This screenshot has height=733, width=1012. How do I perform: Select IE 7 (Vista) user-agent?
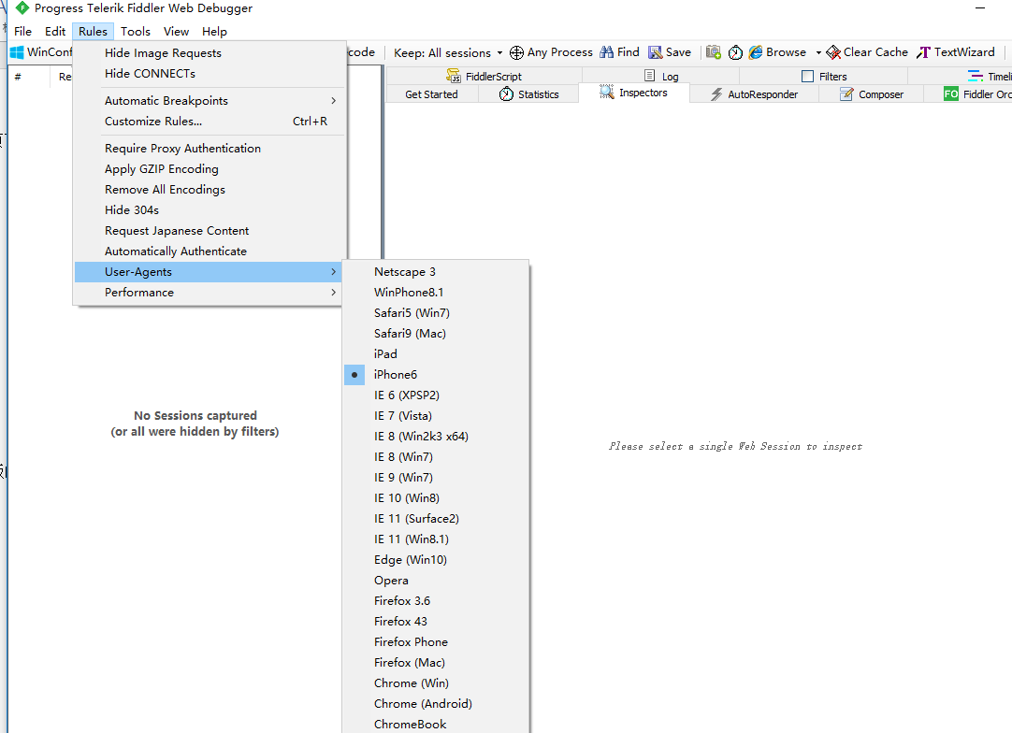click(x=436, y=415)
